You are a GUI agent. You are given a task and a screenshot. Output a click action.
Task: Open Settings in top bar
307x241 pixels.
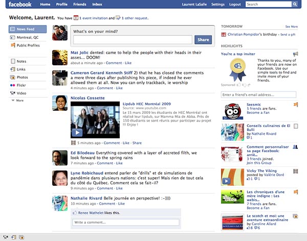pos(218,4)
